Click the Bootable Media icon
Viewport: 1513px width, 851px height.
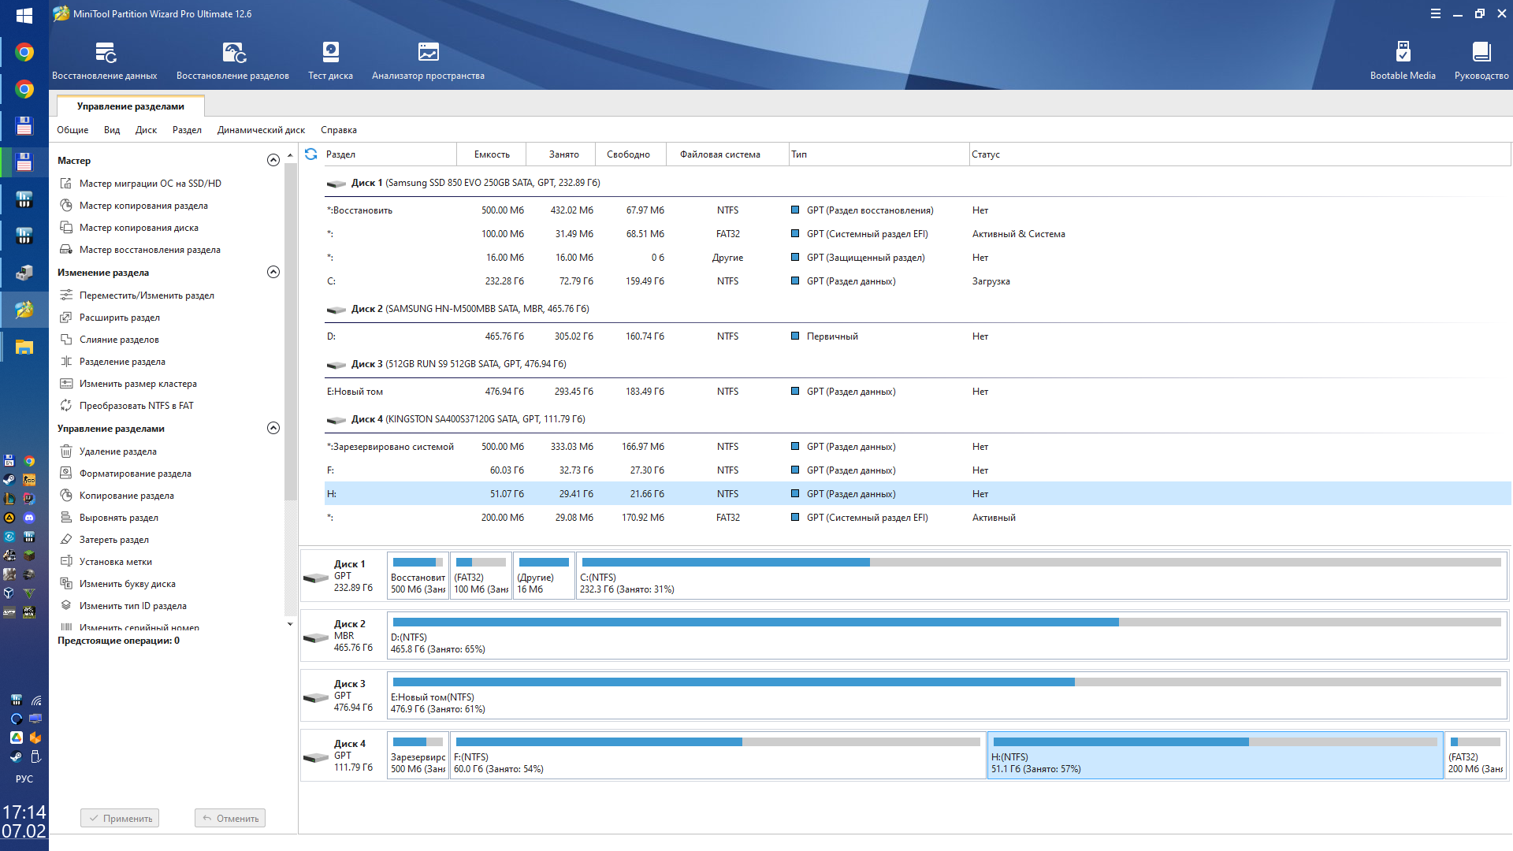click(x=1402, y=53)
